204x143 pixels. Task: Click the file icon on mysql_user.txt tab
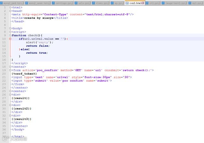tap(26, 3)
